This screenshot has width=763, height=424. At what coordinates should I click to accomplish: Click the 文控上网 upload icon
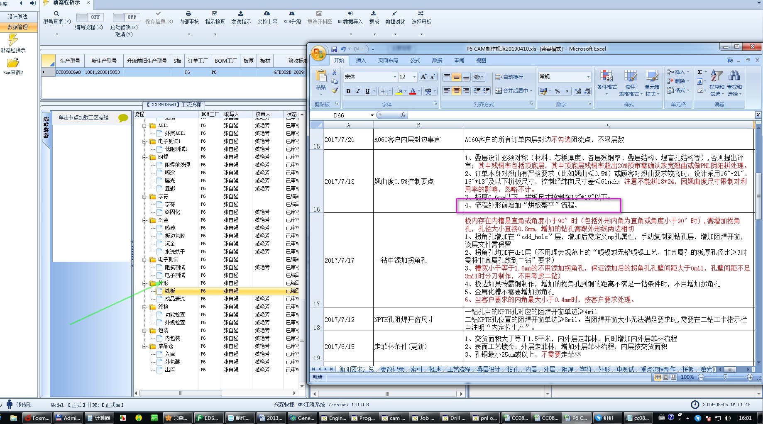tap(267, 14)
